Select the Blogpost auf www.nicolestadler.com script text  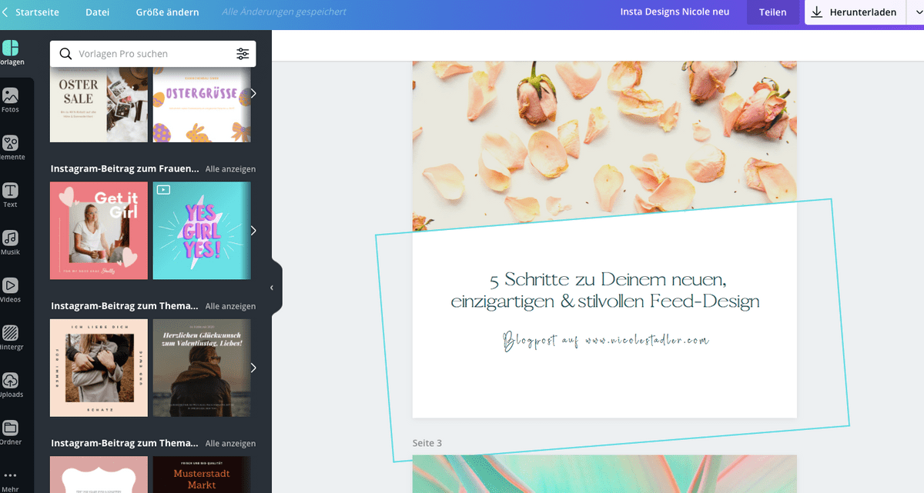coord(606,341)
